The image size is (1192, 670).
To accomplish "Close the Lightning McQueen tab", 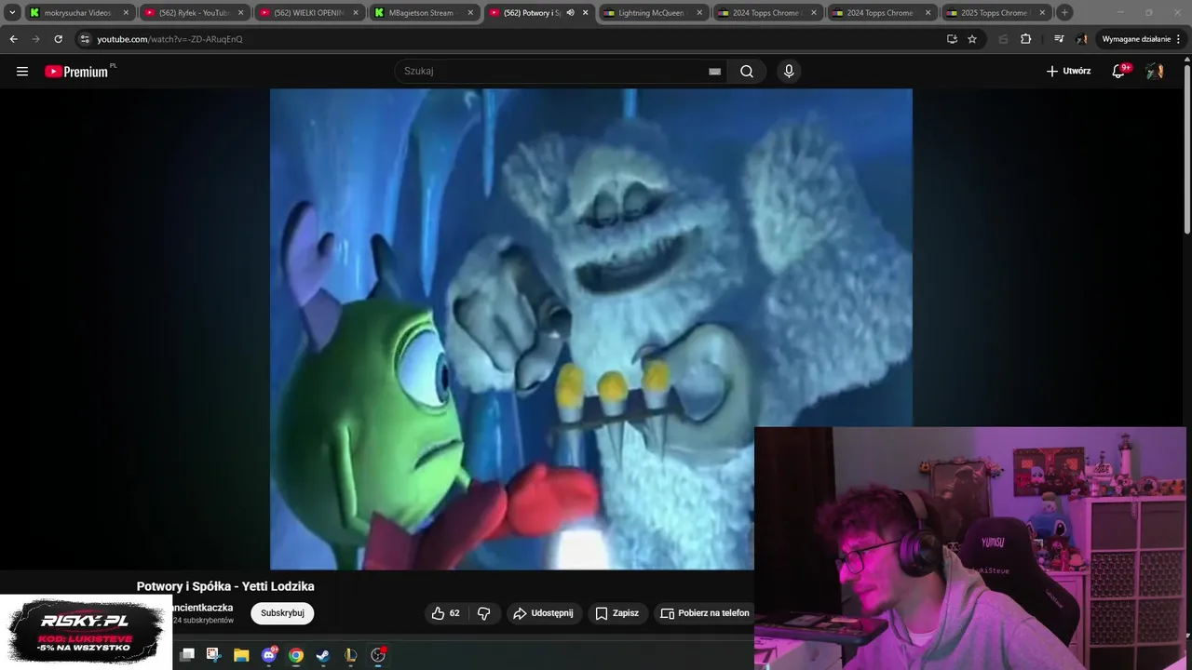I will click(698, 13).
